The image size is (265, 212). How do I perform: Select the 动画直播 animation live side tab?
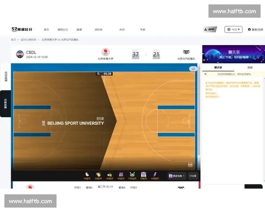point(5,104)
